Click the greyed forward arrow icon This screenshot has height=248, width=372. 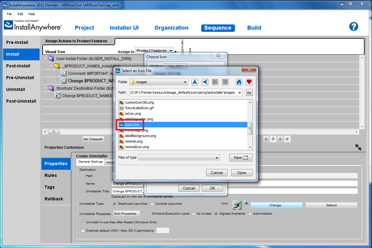(215, 82)
